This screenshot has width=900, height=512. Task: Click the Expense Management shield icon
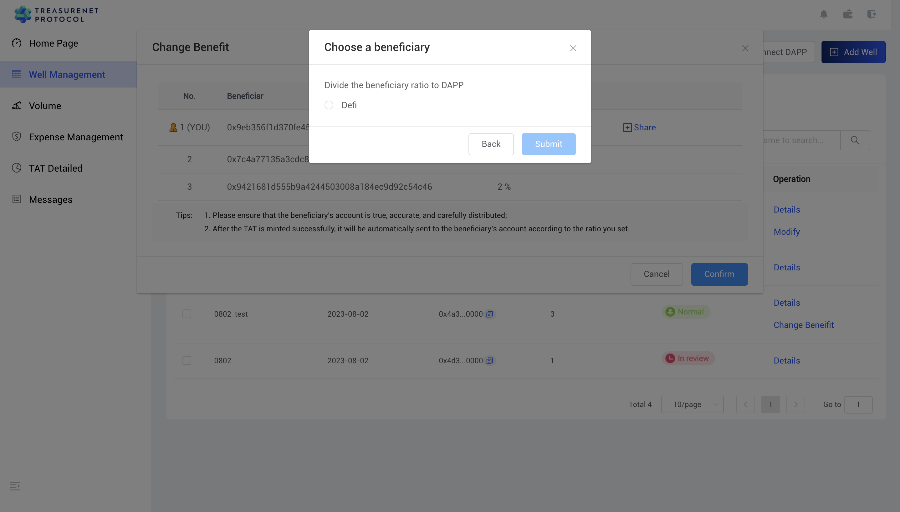pyautogui.click(x=17, y=136)
